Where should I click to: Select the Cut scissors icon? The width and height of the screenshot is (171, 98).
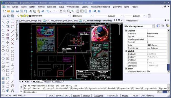[31, 11]
